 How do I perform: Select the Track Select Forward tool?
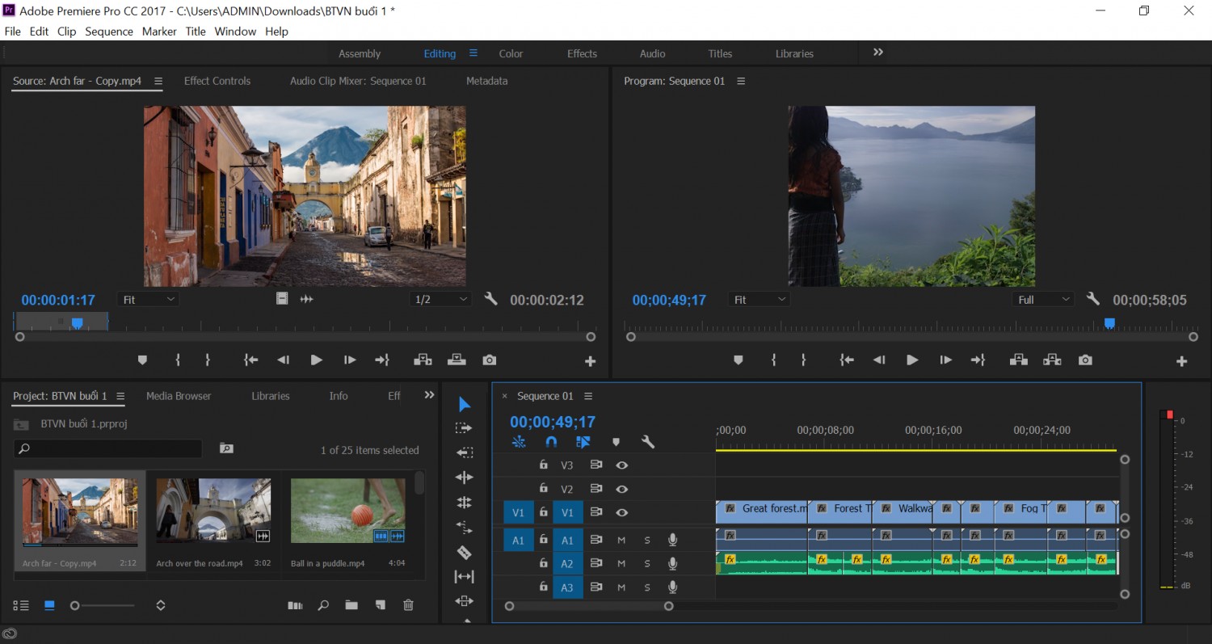pos(464,428)
